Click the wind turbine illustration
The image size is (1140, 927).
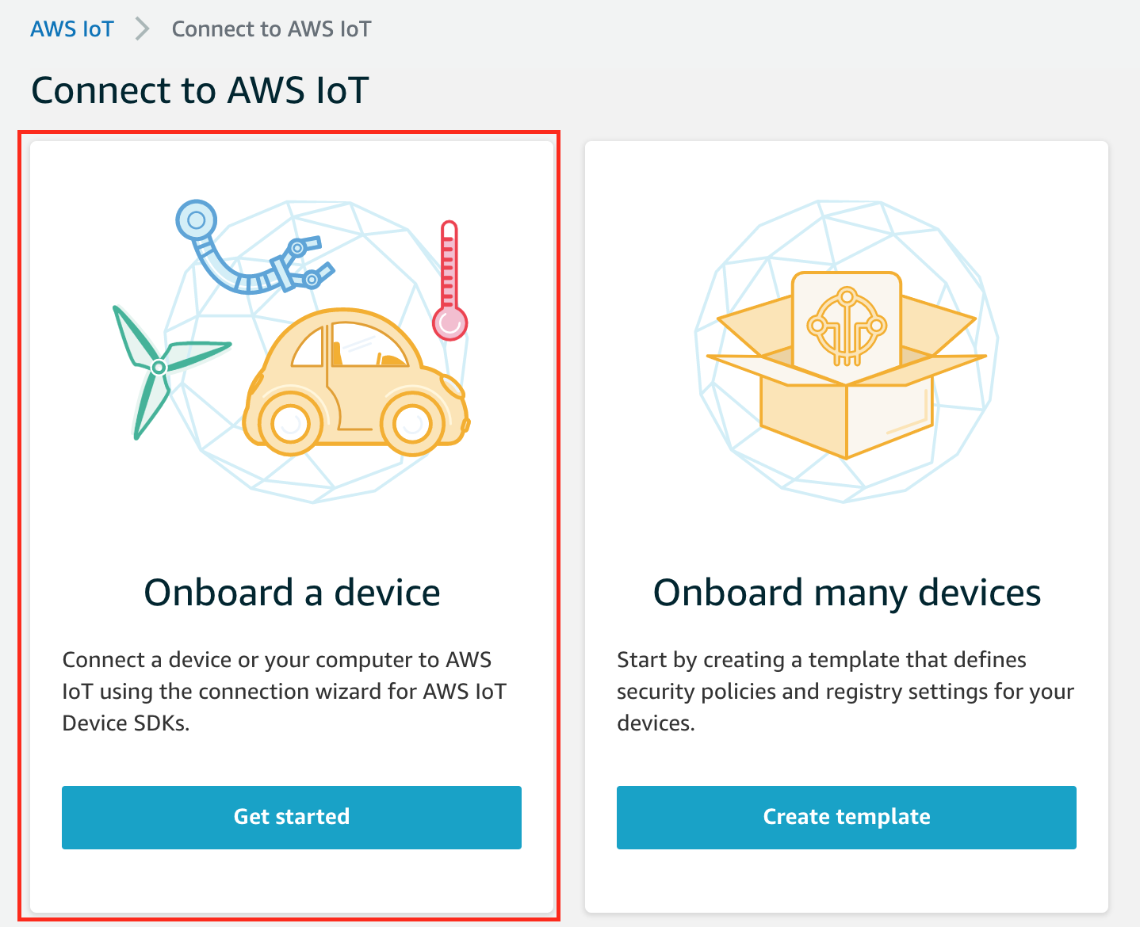coord(168,370)
